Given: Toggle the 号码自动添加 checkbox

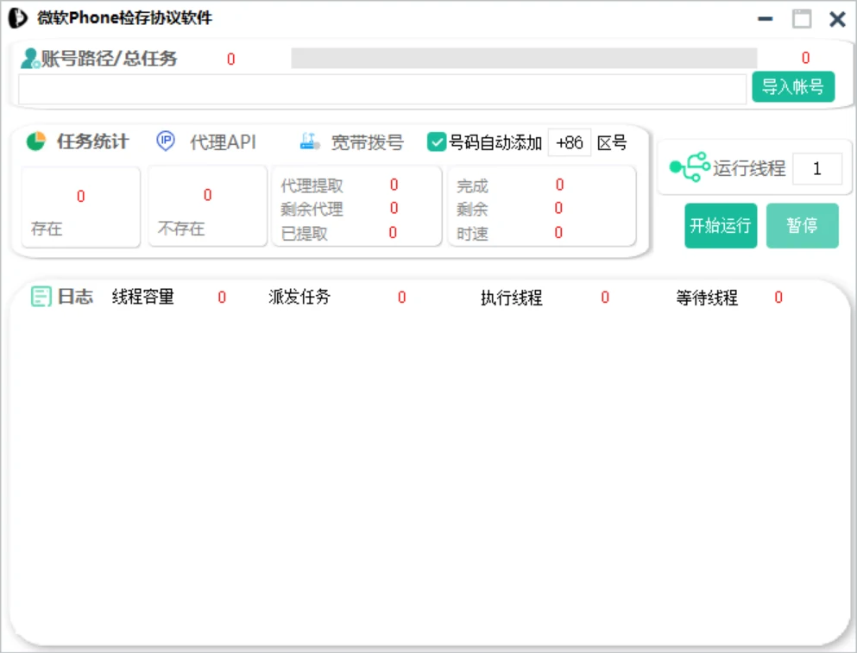Looking at the screenshot, I should pyautogui.click(x=436, y=142).
